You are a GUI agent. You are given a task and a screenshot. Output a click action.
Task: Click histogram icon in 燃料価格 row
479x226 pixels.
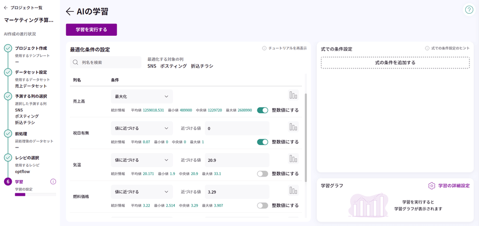(293, 190)
